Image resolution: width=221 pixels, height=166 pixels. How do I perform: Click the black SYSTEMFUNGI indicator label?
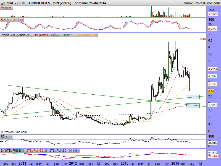[x=11, y=151]
